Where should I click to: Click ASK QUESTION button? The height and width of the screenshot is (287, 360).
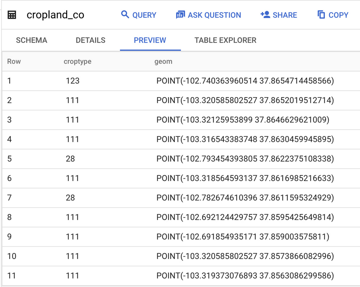tap(208, 15)
